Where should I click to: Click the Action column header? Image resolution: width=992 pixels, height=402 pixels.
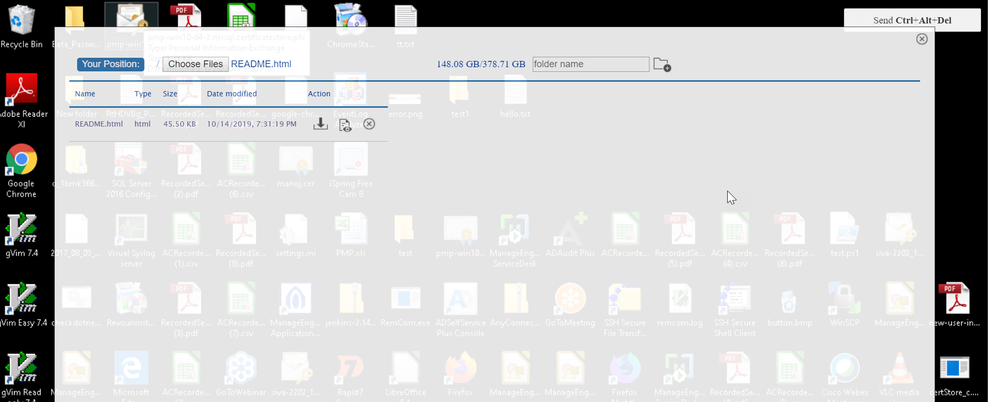[319, 94]
